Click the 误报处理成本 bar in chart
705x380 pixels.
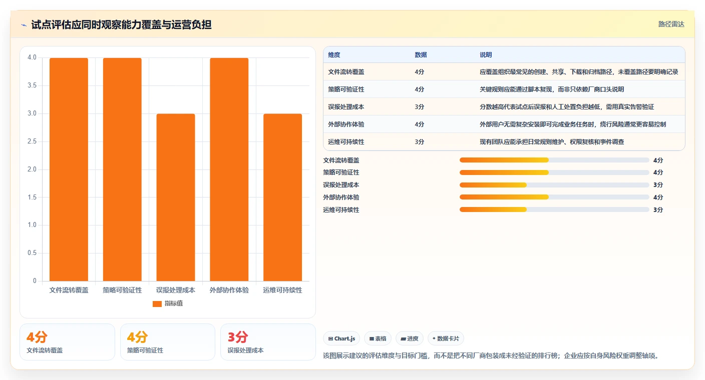click(176, 197)
